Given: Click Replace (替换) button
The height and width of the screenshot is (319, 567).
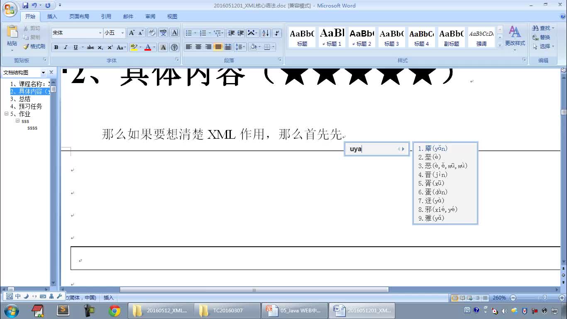Looking at the screenshot, I should [541, 37].
